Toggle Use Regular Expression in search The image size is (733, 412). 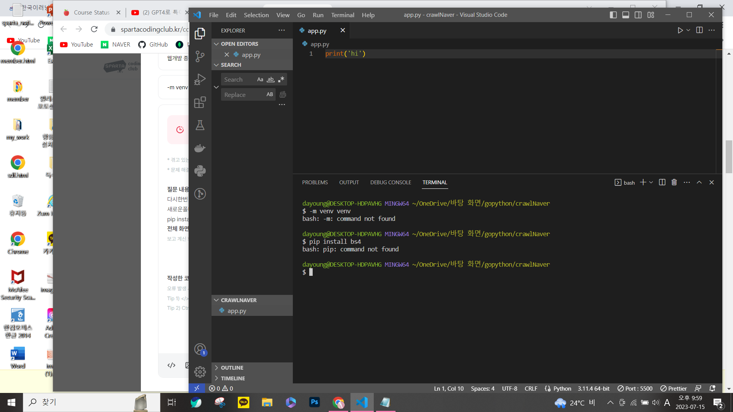[281, 79]
